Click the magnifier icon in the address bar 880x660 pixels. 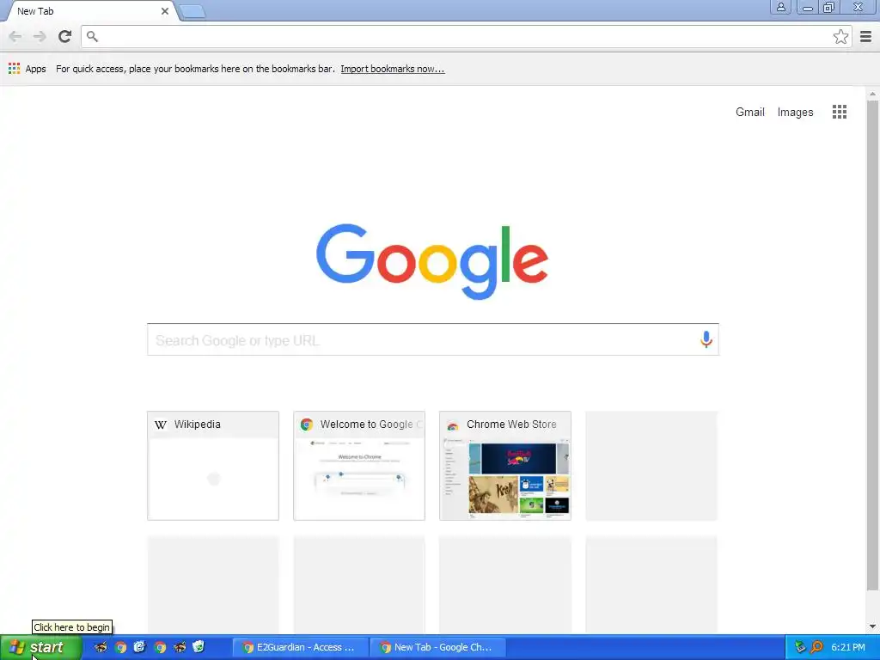click(93, 36)
